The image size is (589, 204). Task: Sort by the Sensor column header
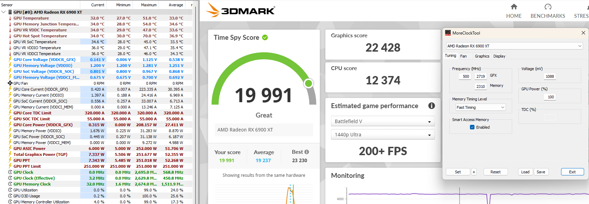pos(40,5)
